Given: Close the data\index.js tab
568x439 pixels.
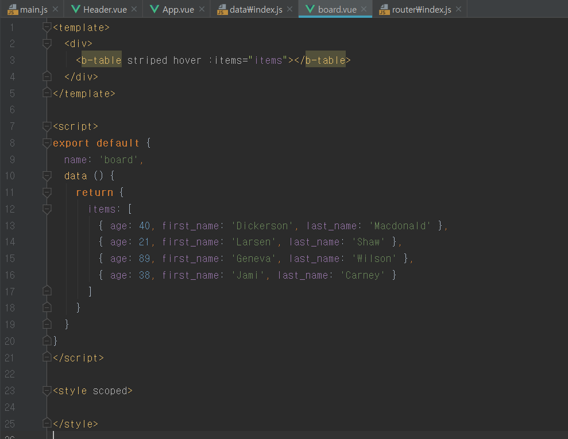Looking at the screenshot, I should (x=289, y=9).
